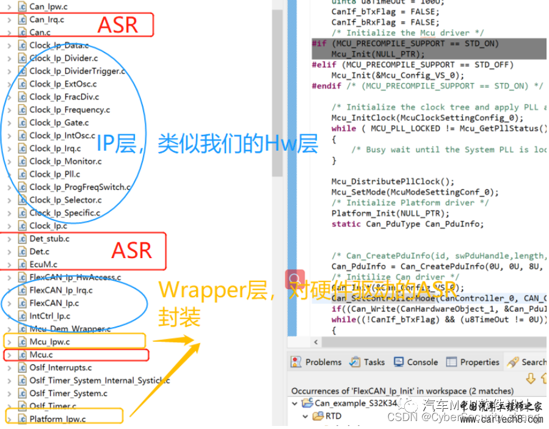
Task: Click the editor horizontal scroll left arrow
Action: 316,342
